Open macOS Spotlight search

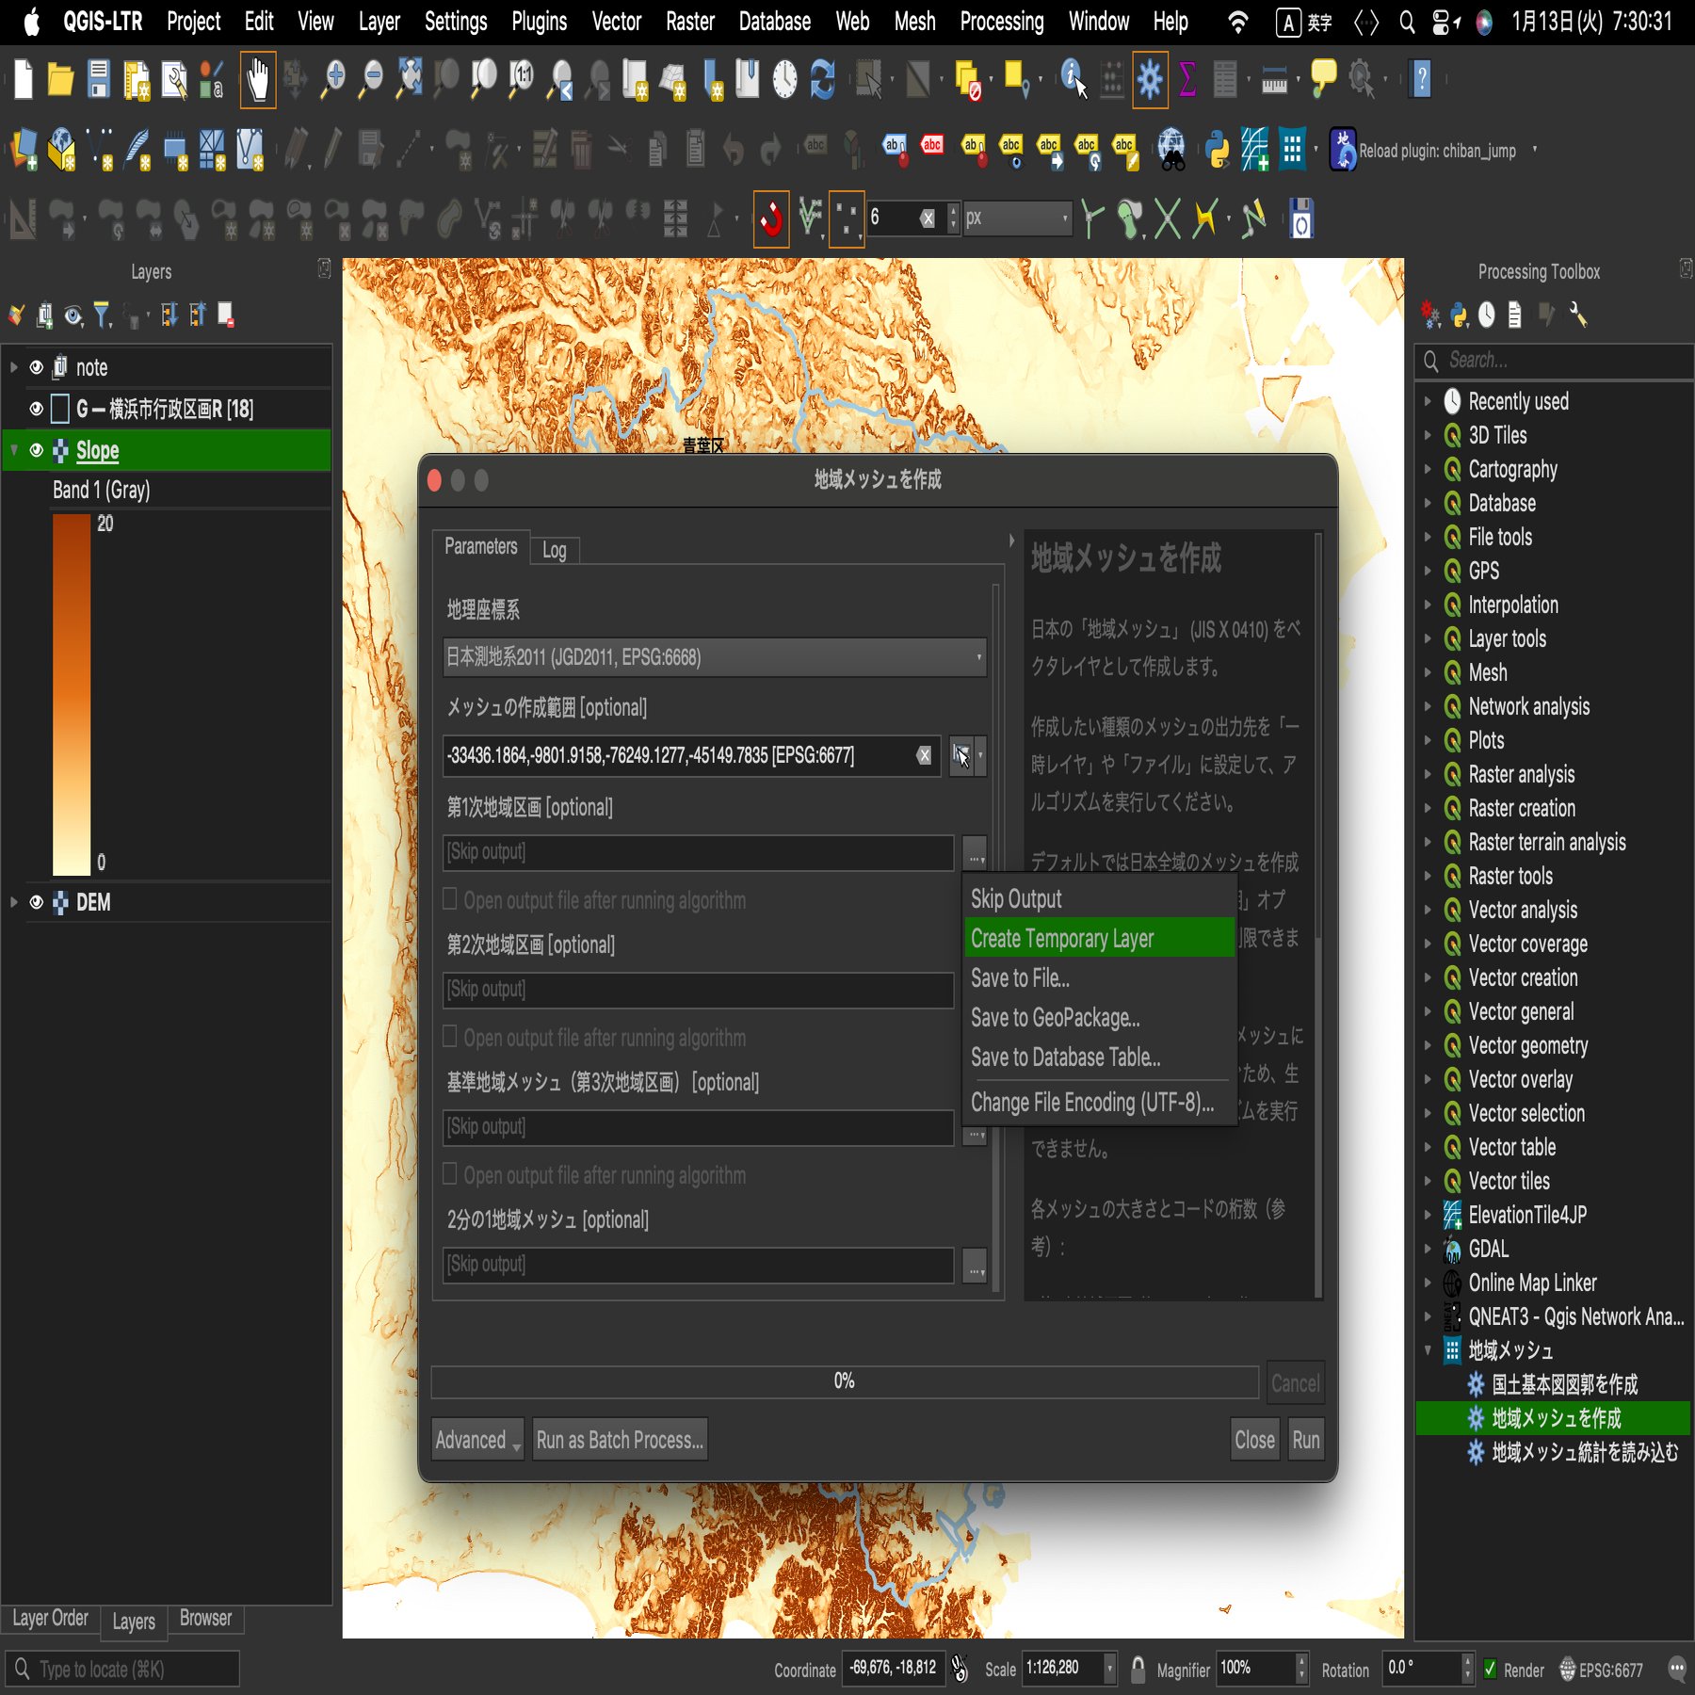tap(1407, 22)
